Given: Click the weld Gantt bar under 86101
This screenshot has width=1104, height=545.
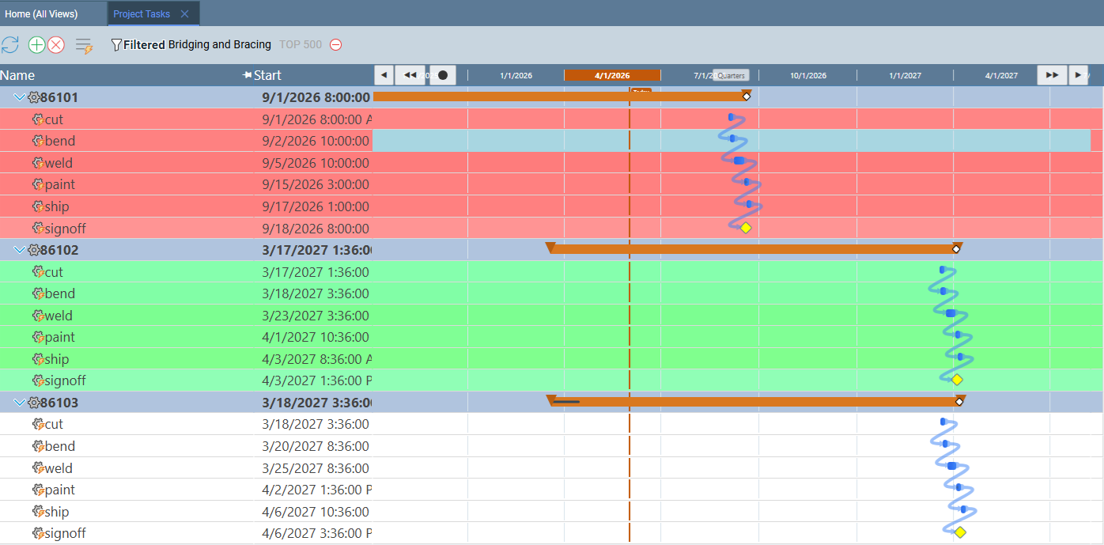Looking at the screenshot, I should (739, 161).
